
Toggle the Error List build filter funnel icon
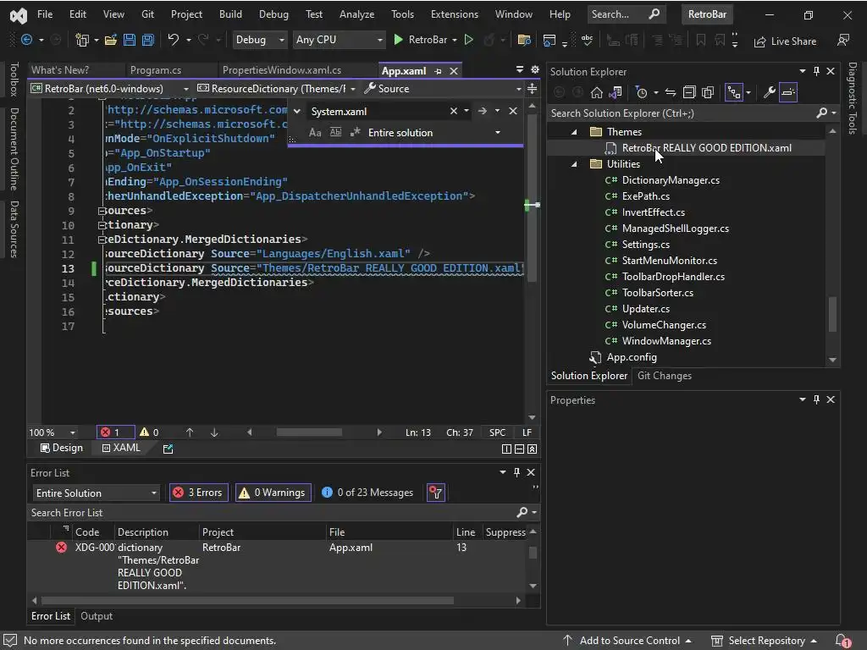tap(436, 493)
